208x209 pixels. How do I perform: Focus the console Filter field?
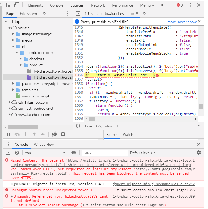point(105,153)
